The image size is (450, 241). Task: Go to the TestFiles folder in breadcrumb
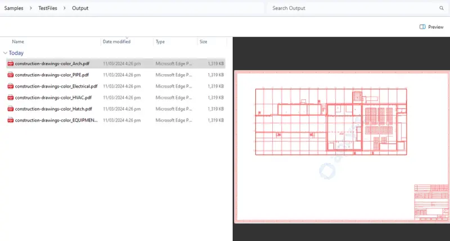pos(48,8)
